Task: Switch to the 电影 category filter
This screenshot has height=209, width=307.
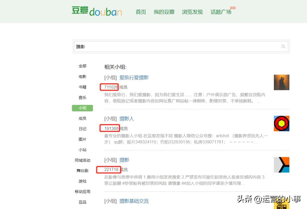Action: (82, 77)
